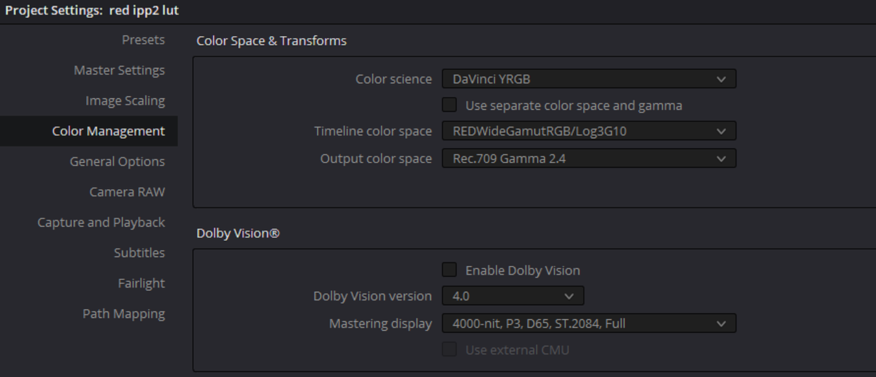This screenshot has height=377, width=876.
Task: Open General Options section
Action: pyautogui.click(x=117, y=161)
